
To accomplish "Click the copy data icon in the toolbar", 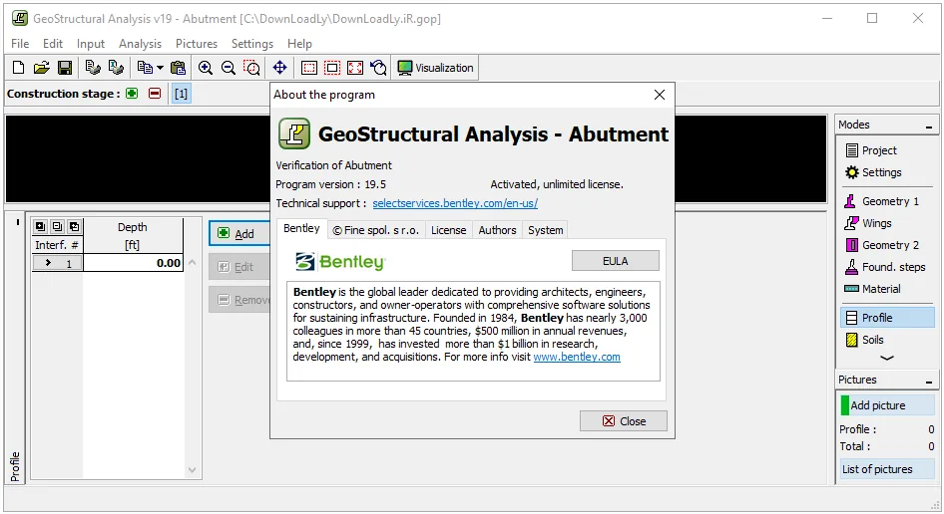I will (x=145, y=68).
